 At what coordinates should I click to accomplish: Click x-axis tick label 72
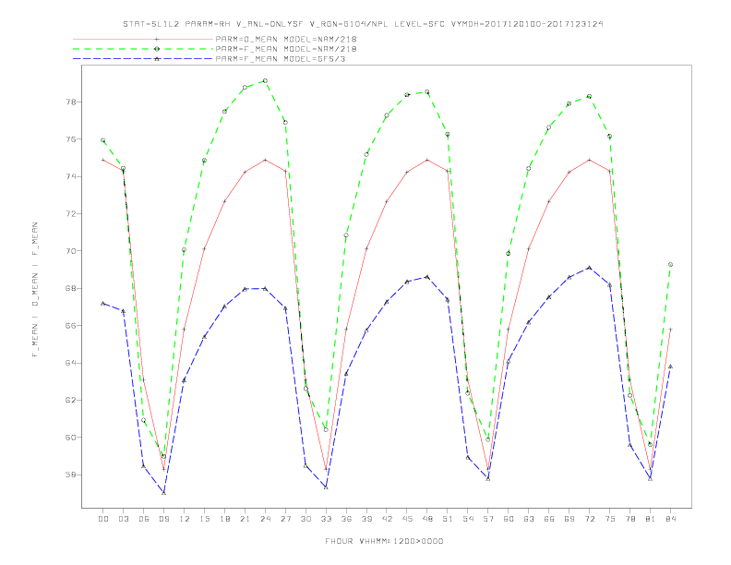pyautogui.click(x=589, y=519)
